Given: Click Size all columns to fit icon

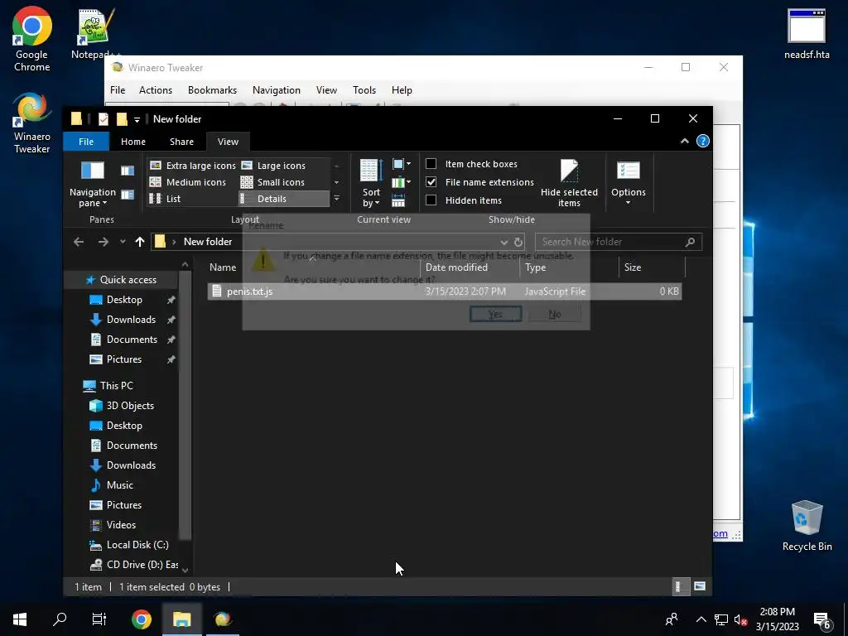Looking at the screenshot, I should click(398, 202).
